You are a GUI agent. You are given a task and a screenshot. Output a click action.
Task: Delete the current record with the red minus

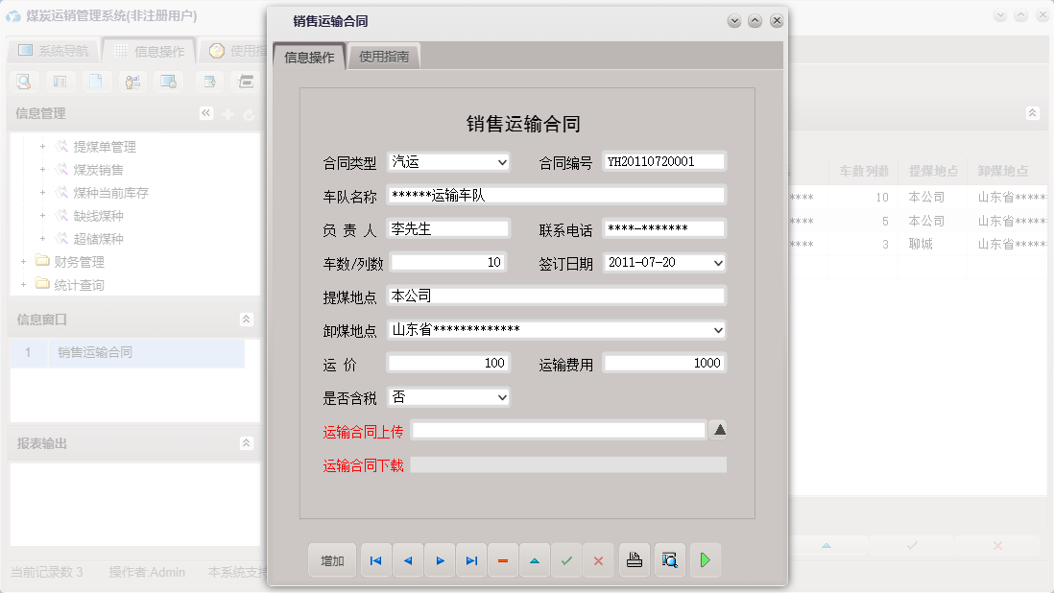503,559
